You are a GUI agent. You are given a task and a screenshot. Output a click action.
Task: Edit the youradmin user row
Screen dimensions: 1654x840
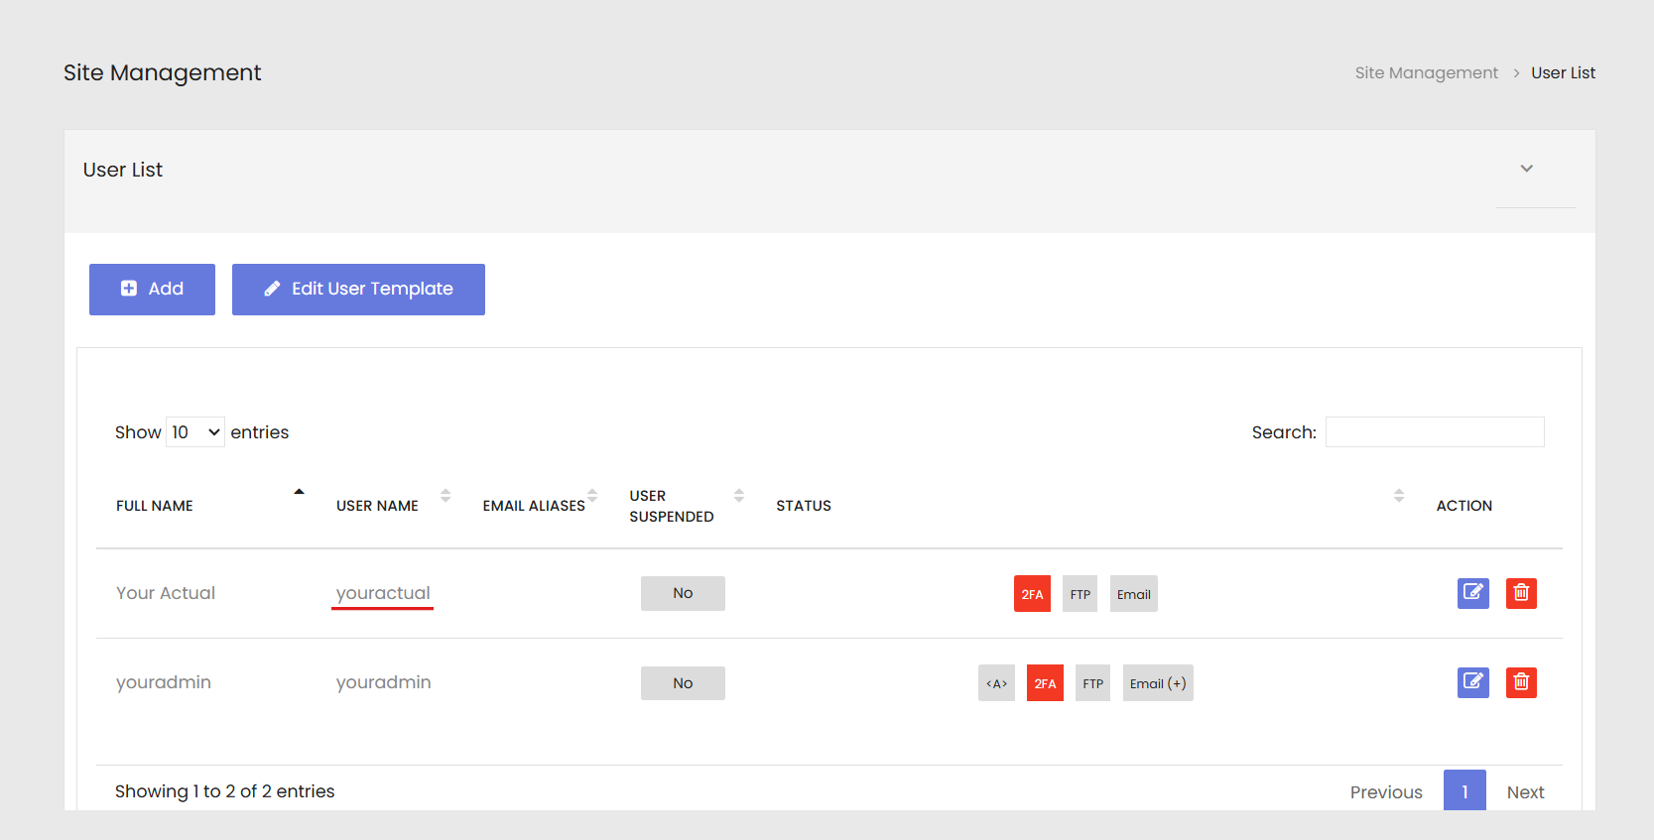click(x=1473, y=682)
